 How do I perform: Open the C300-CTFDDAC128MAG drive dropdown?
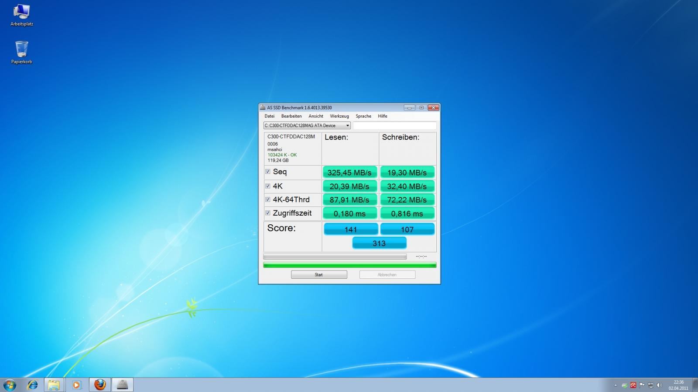307,125
